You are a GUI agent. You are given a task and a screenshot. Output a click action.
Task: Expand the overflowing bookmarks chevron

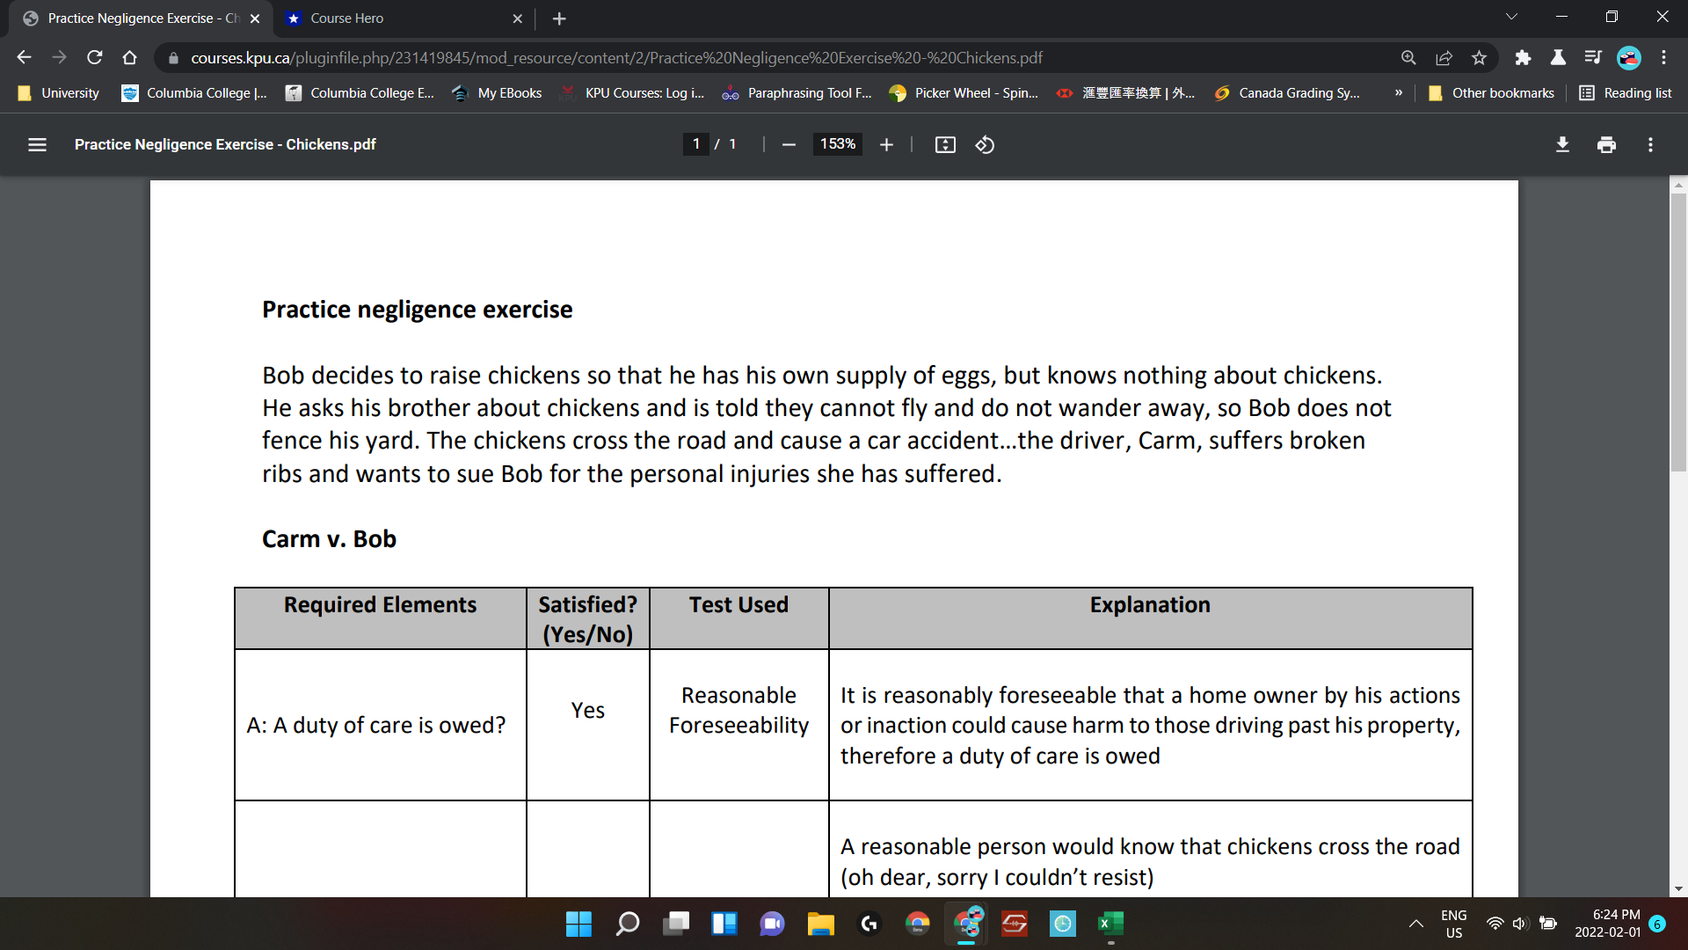point(1397,92)
